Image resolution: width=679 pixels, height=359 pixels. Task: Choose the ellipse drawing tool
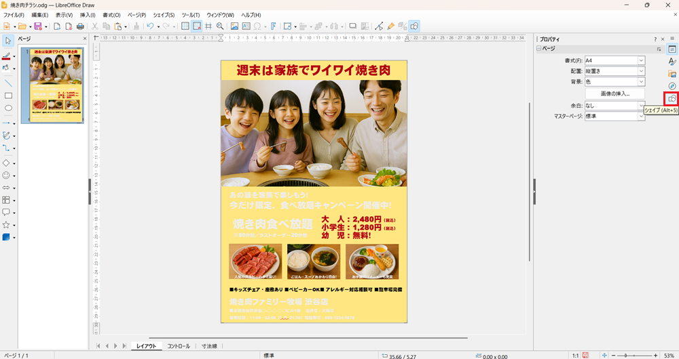8,108
